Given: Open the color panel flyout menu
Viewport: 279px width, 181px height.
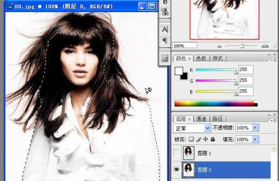Looking at the screenshot, I should [274, 60].
